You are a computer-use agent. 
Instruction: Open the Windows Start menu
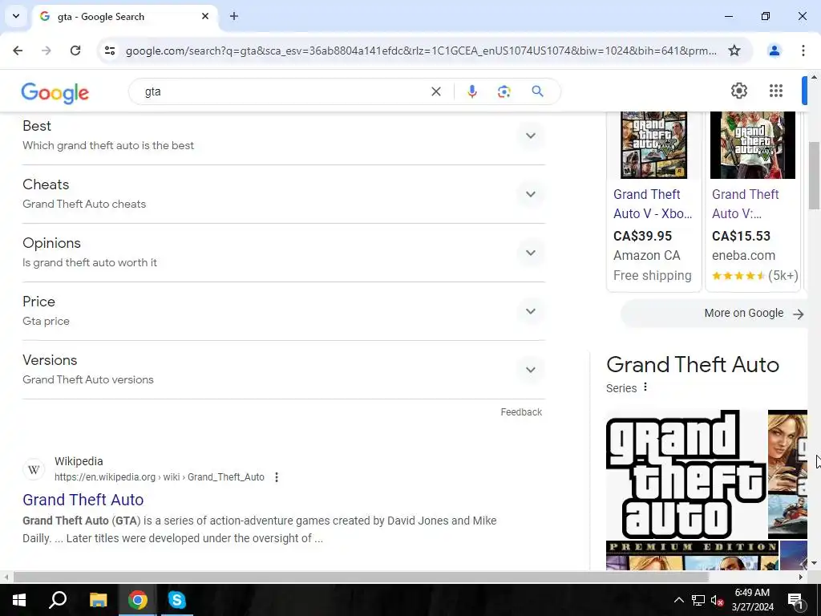(19, 600)
